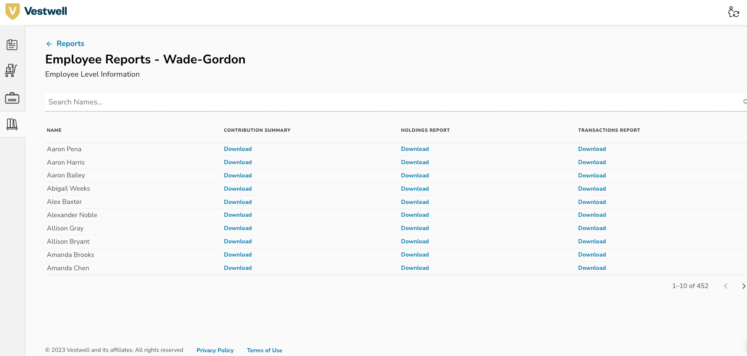Click the Employee Level Information subtitle
This screenshot has height=356, width=747.
pyautogui.click(x=92, y=74)
